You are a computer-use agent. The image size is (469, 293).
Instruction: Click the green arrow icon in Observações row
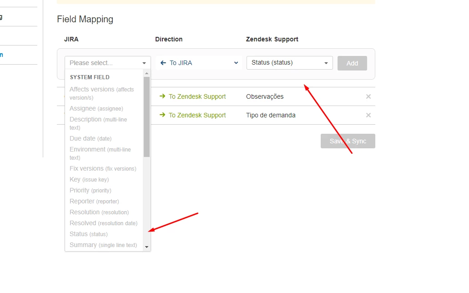point(162,96)
